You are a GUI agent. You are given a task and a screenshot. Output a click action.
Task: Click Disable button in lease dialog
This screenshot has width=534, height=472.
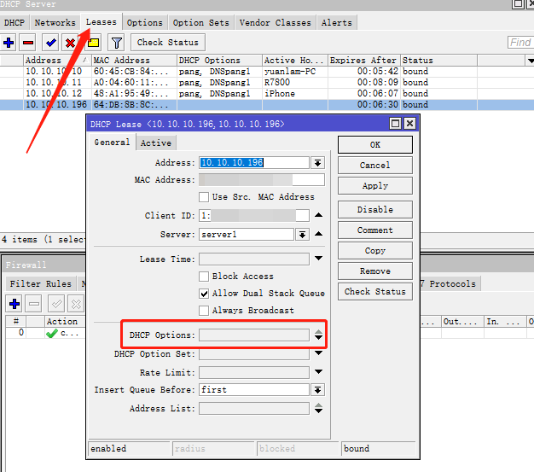click(375, 210)
